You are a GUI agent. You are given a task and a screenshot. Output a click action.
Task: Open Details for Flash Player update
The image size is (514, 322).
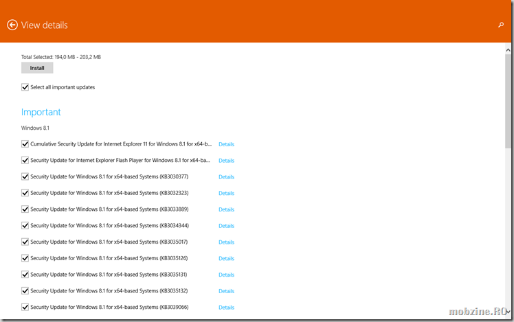tap(226, 161)
